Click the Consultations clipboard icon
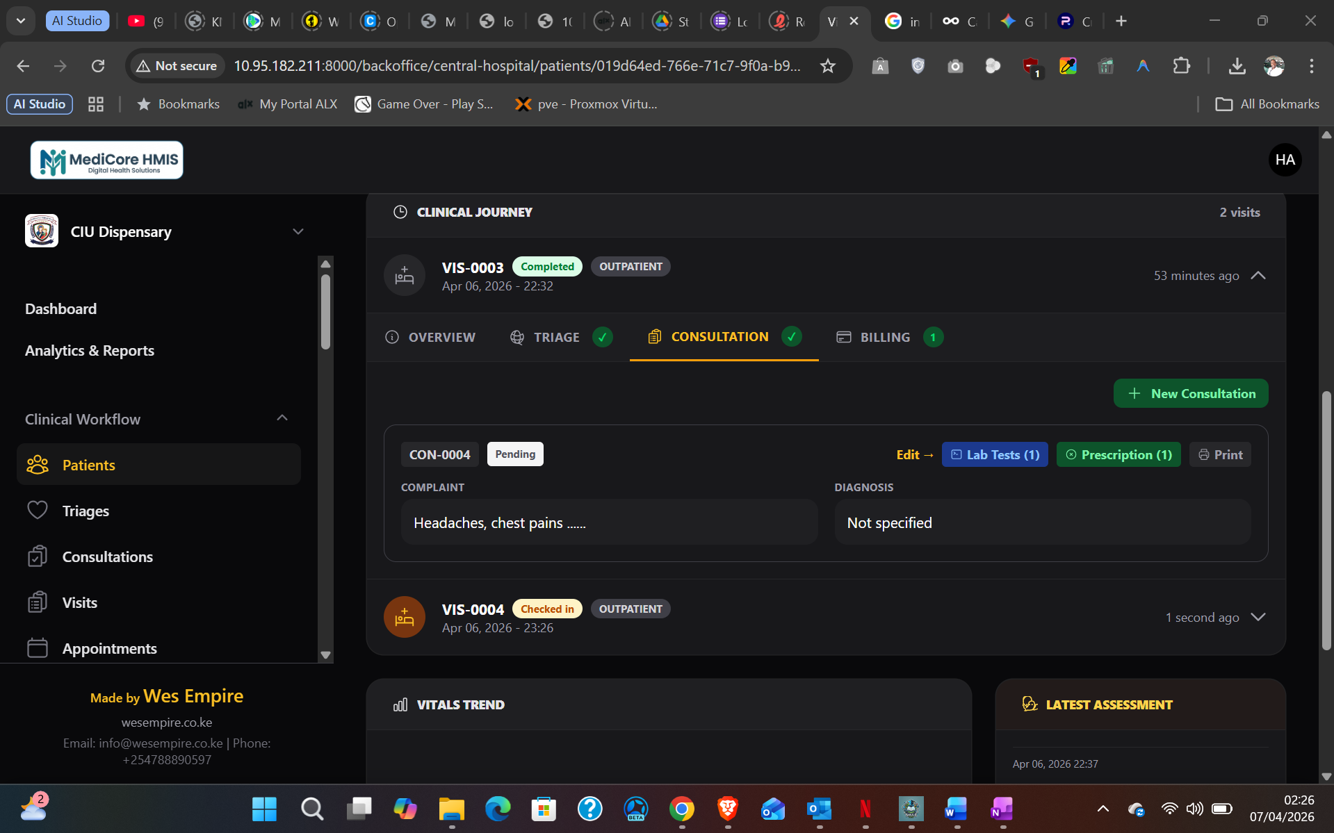Screen dimensions: 1334x833 (38, 556)
